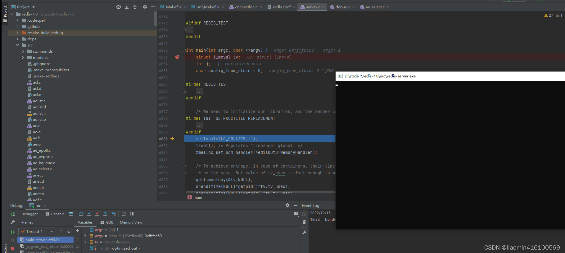Click the red Force Step Into icon

point(97,214)
